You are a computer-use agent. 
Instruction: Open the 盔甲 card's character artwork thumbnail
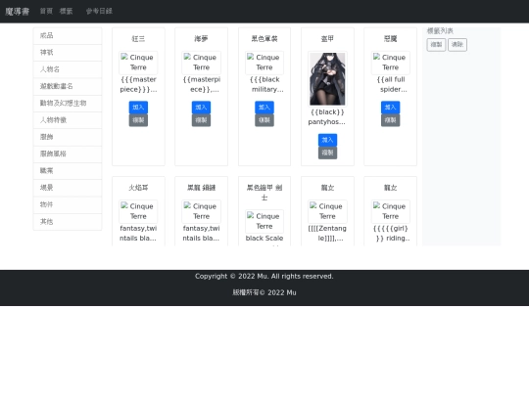pos(327,79)
